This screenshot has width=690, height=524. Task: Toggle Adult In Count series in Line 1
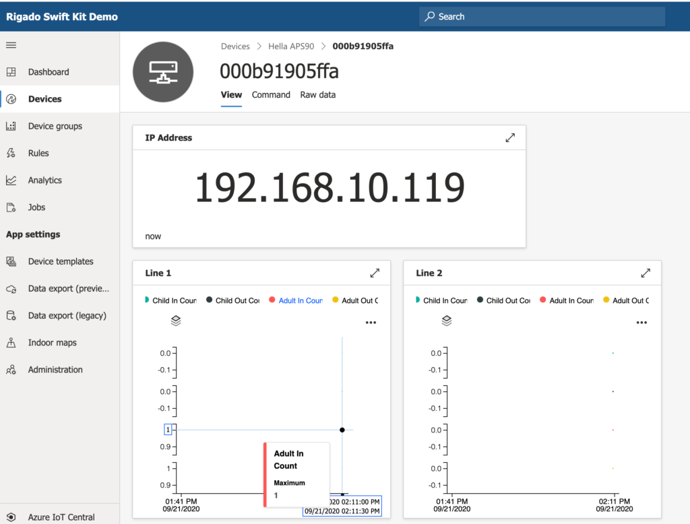pos(296,300)
